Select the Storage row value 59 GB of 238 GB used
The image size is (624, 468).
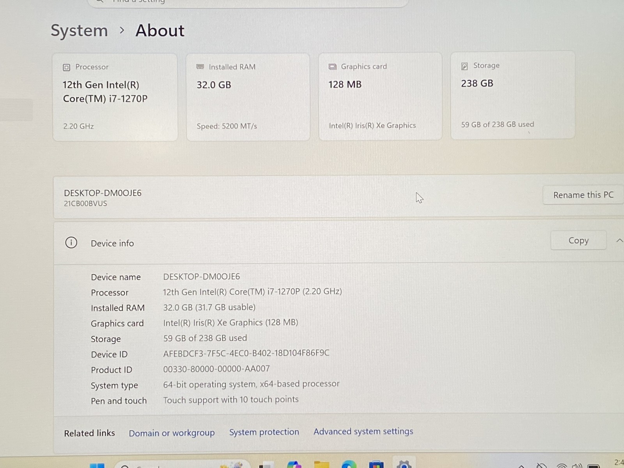205,338
